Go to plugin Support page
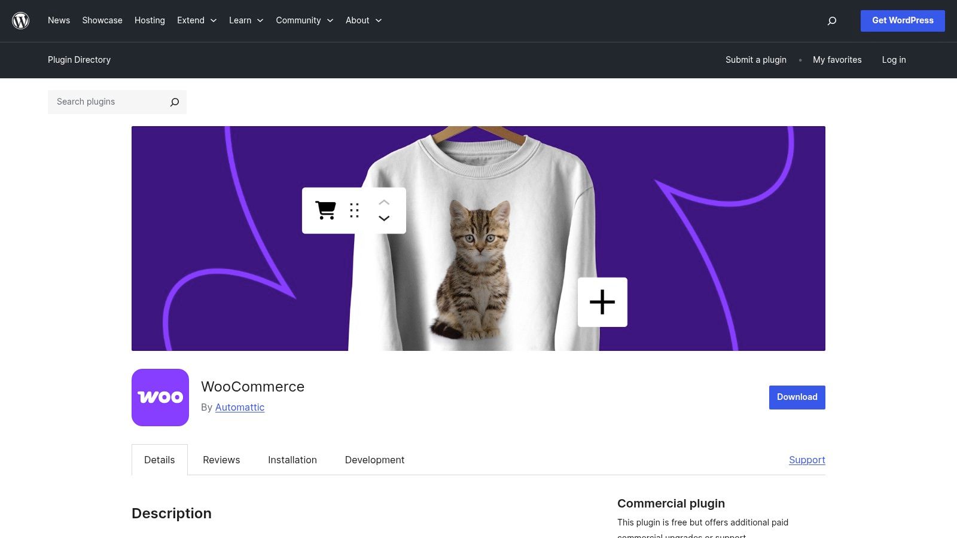Image resolution: width=957 pixels, height=538 pixels. coord(806,460)
